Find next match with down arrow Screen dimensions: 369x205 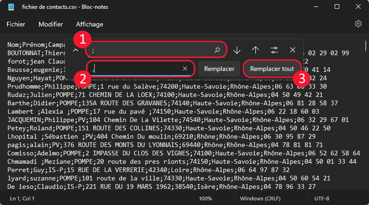click(237, 50)
